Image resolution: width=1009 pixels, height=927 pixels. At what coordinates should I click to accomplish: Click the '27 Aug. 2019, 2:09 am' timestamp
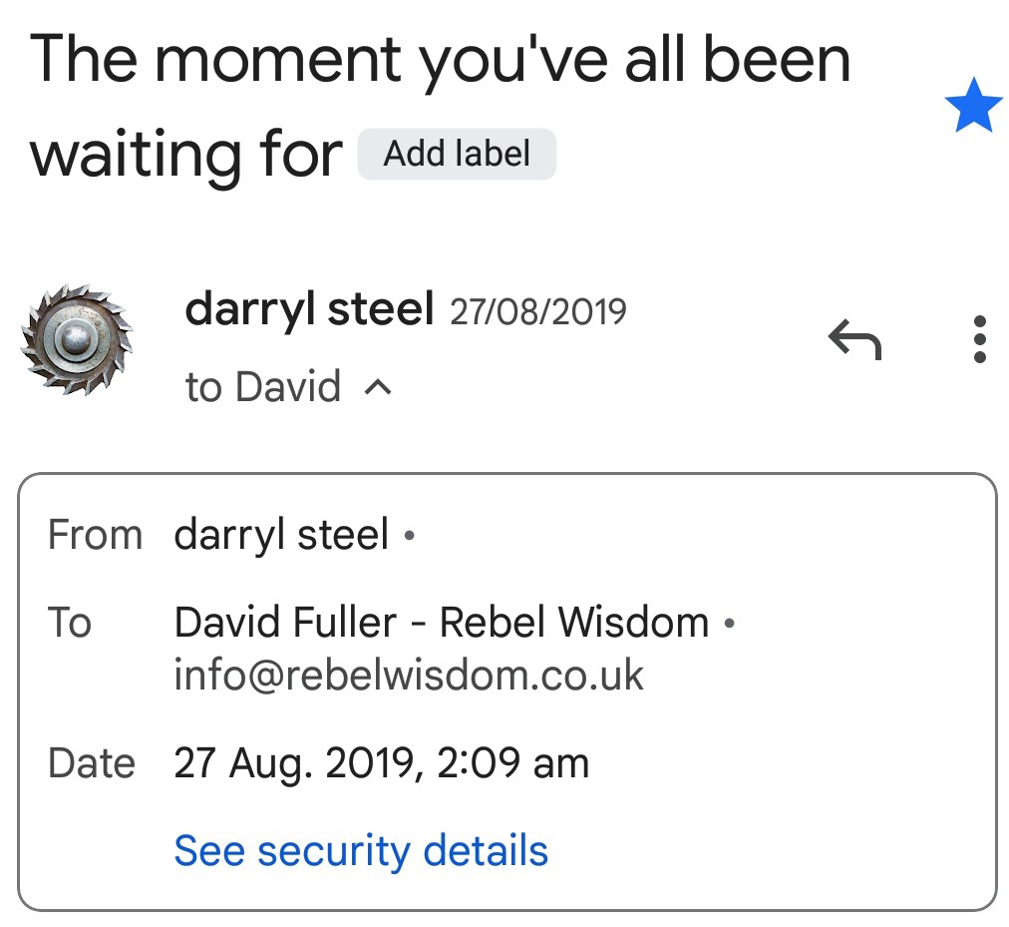tap(381, 763)
